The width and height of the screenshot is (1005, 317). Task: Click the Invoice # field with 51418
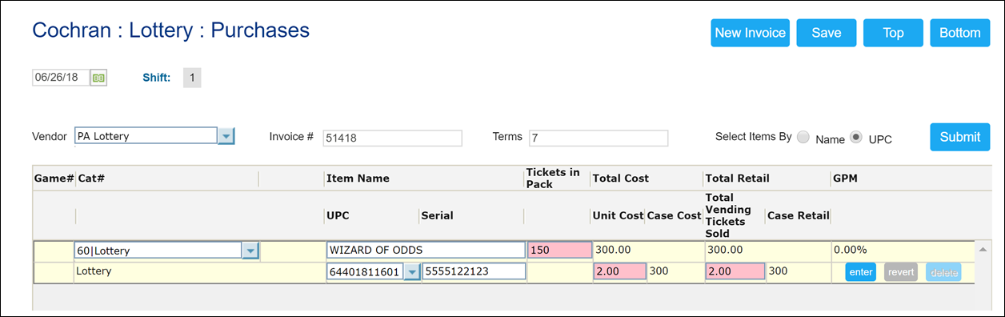(392, 138)
